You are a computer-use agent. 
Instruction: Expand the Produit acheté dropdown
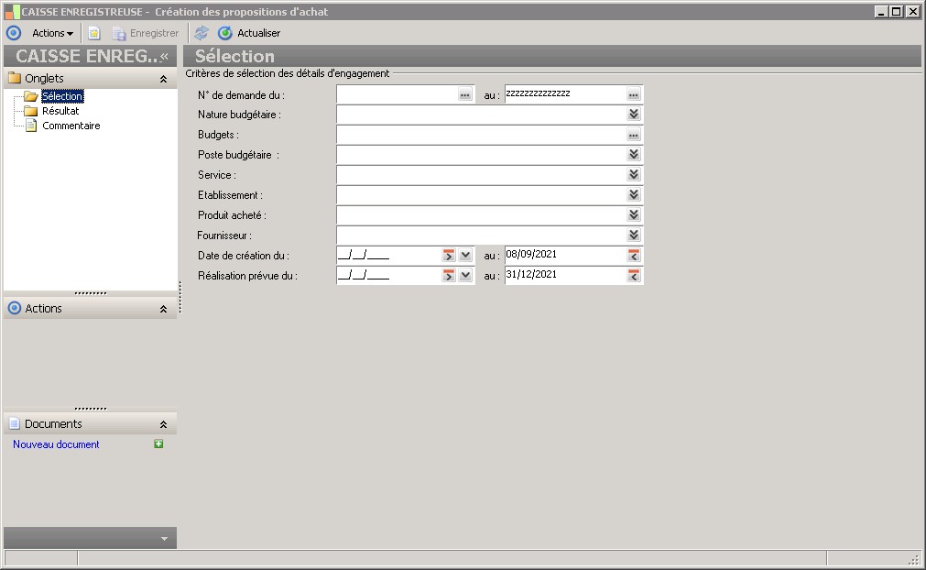(634, 214)
